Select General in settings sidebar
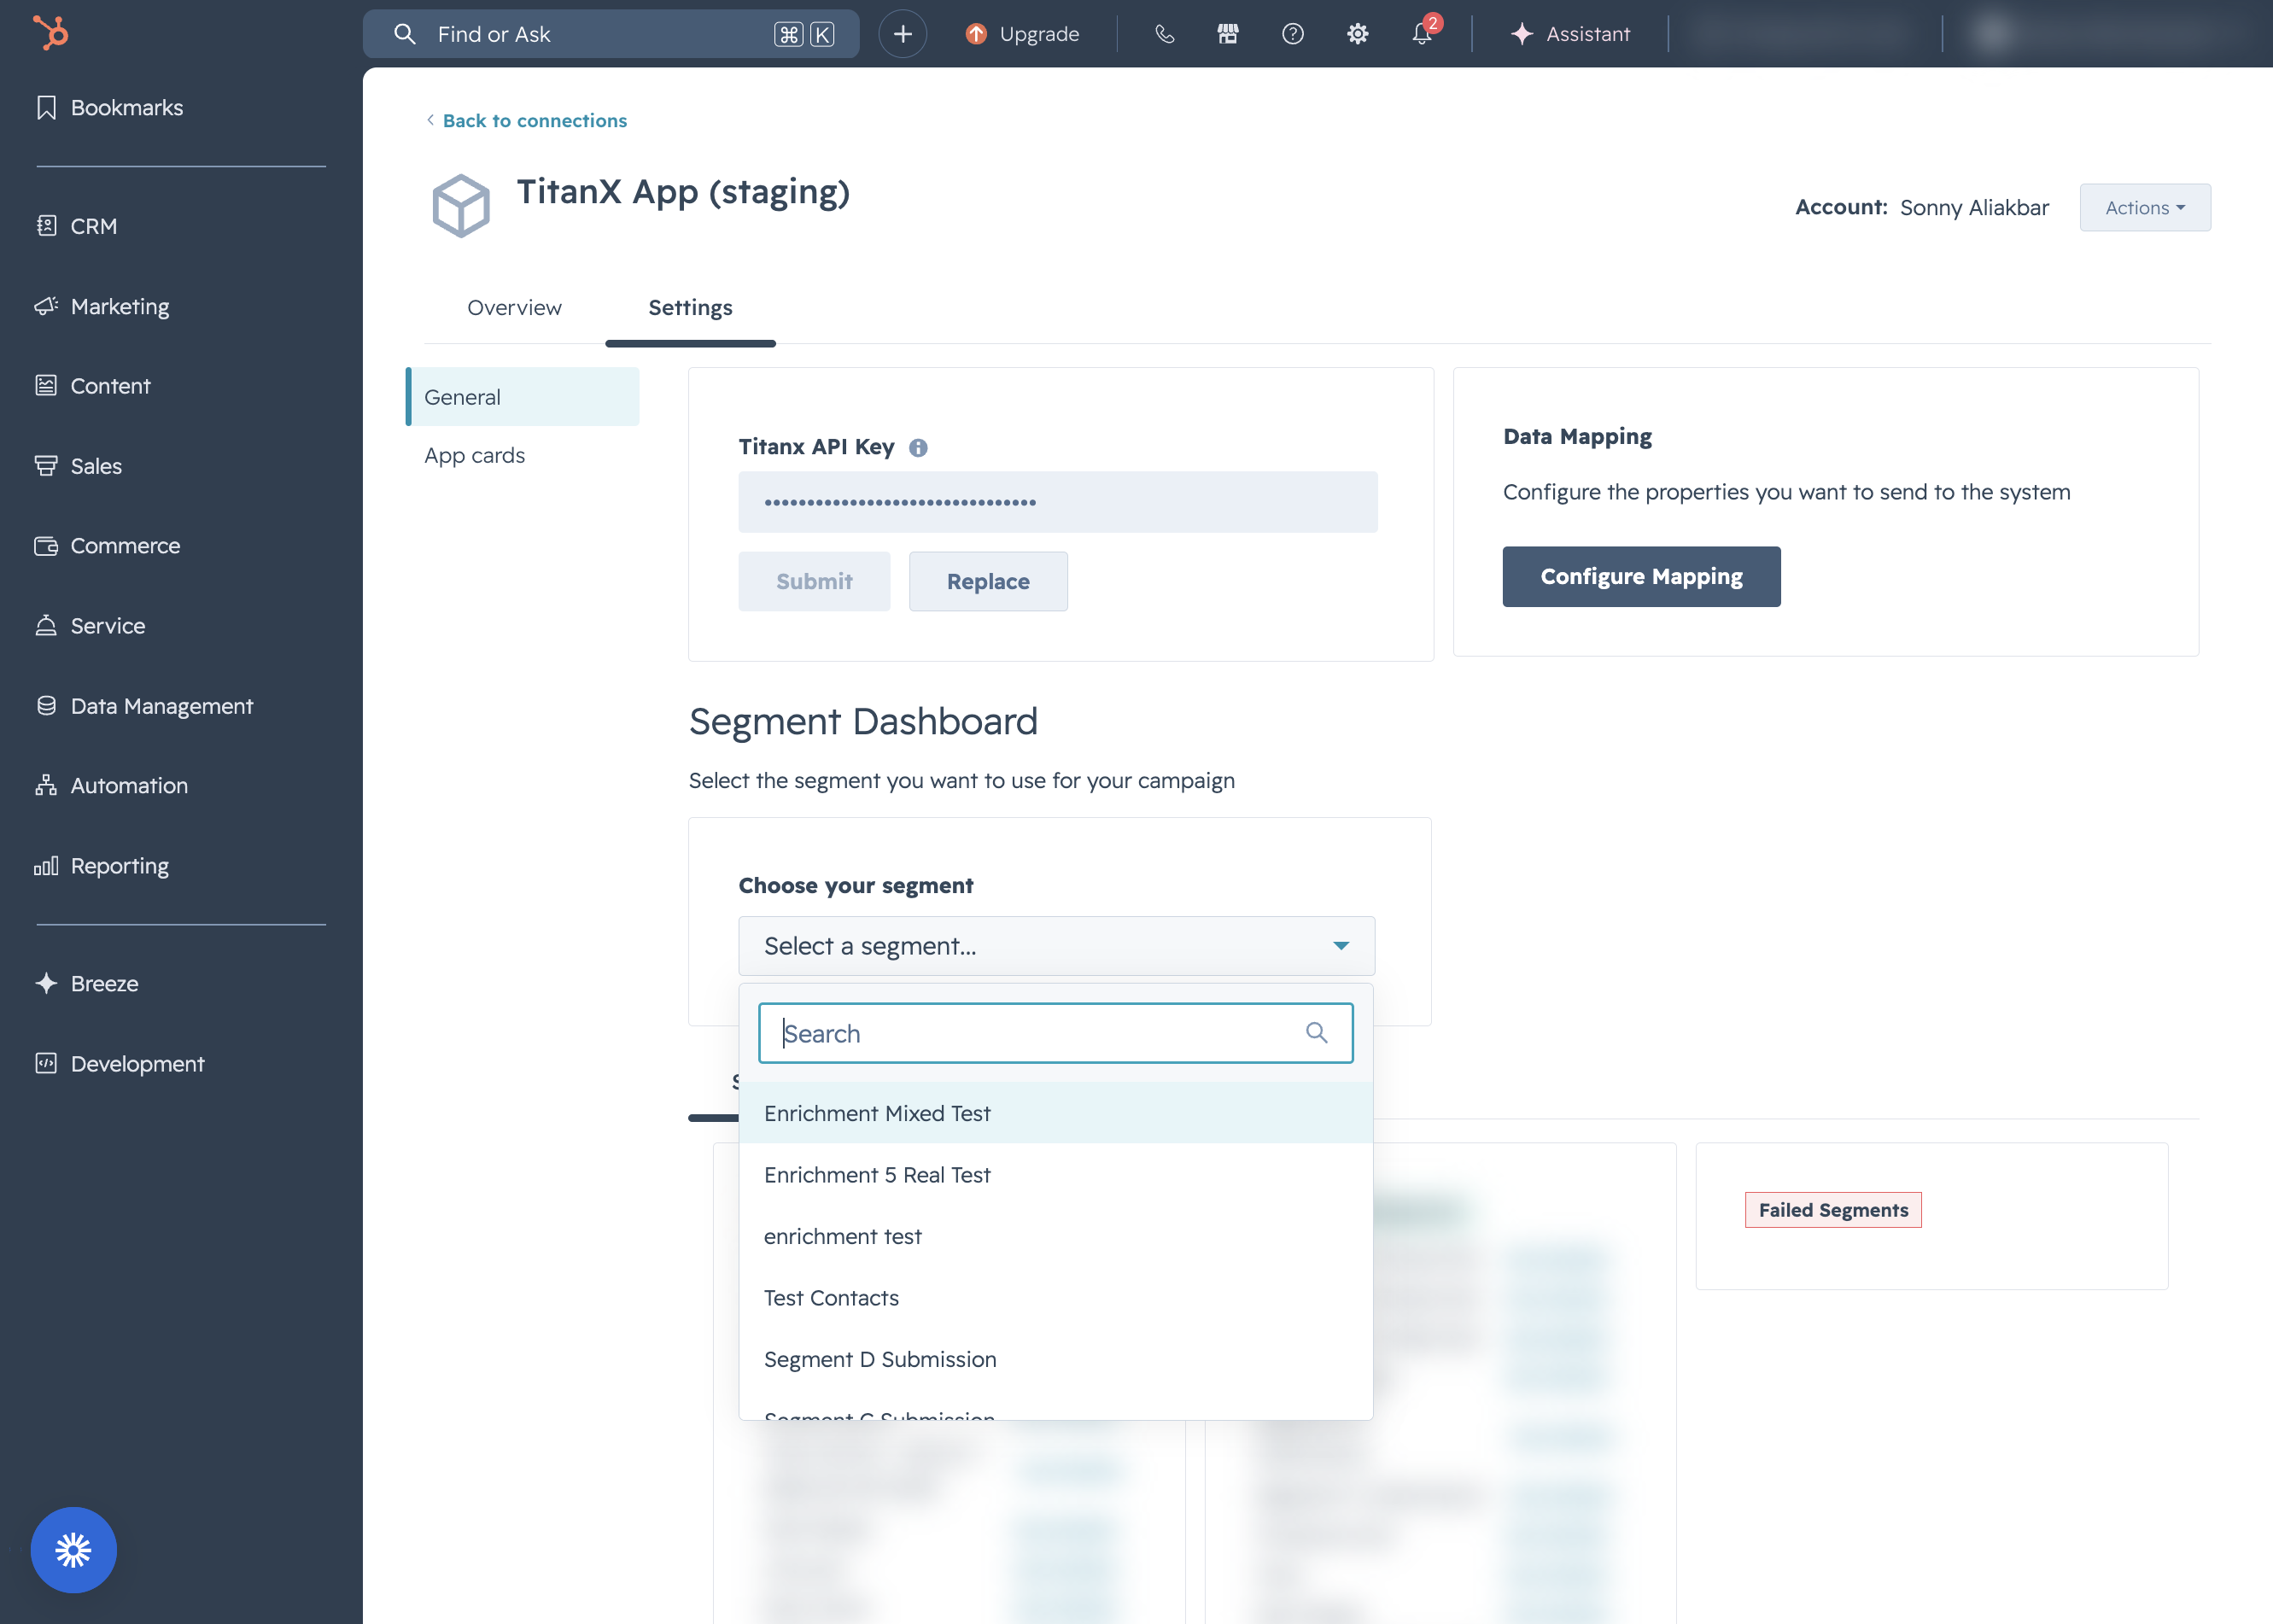Image resolution: width=2273 pixels, height=1624 pixels. coord(523,396)
